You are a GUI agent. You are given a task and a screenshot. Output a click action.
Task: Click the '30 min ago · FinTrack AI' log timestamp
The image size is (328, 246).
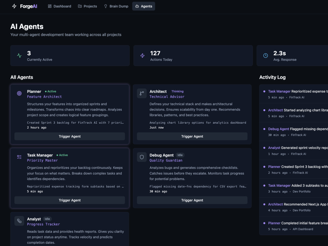pos(287,135)
